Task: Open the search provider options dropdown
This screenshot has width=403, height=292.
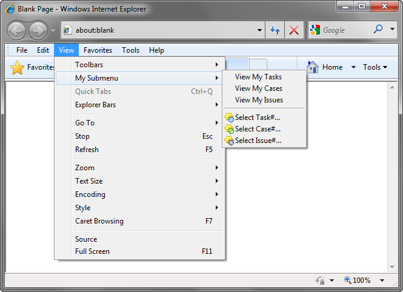Action: pos(392,29)
